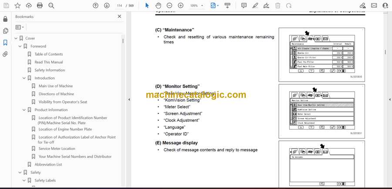Collapse the Safety Labels bookmark
Screen dimensions: 392x189
coord(24,180)
